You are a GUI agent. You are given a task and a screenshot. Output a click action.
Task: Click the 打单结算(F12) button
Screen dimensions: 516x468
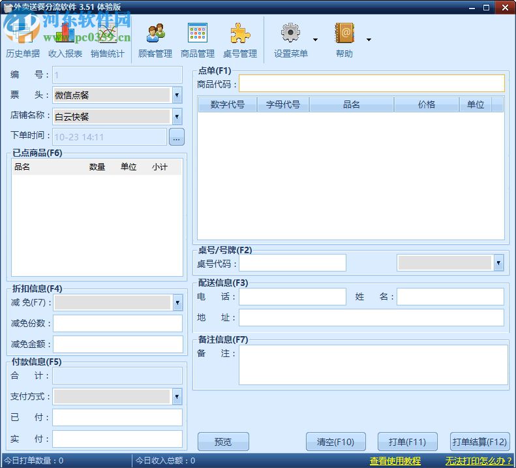[x=479, y=442]
